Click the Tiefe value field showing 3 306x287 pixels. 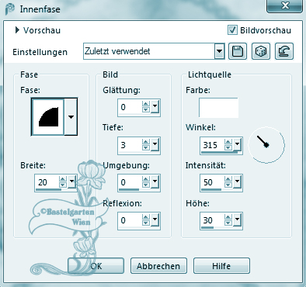pyautogui.click(x=130, y=145)
